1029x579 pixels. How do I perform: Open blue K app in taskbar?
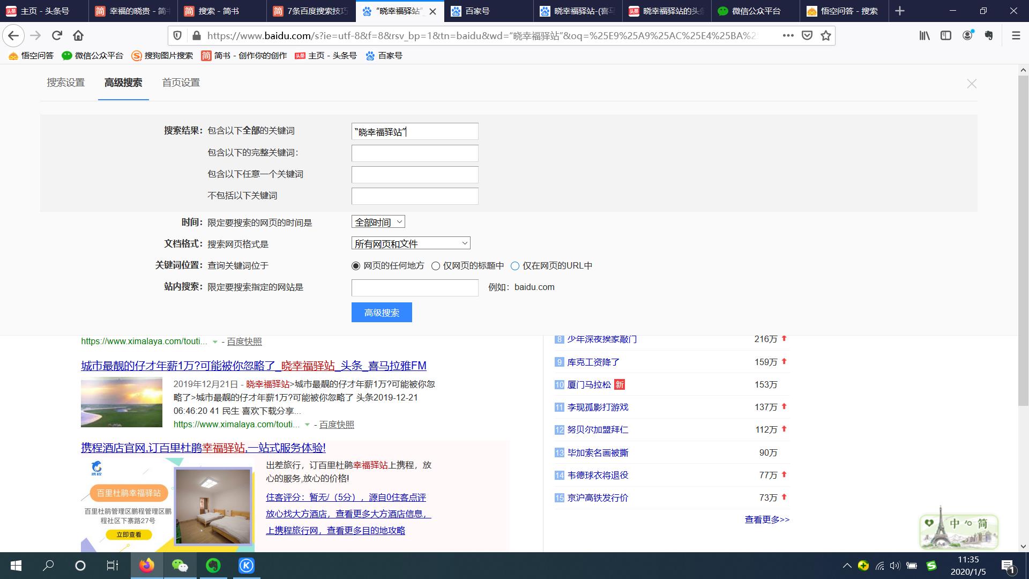pyautogui.click(x=246, y=566)
